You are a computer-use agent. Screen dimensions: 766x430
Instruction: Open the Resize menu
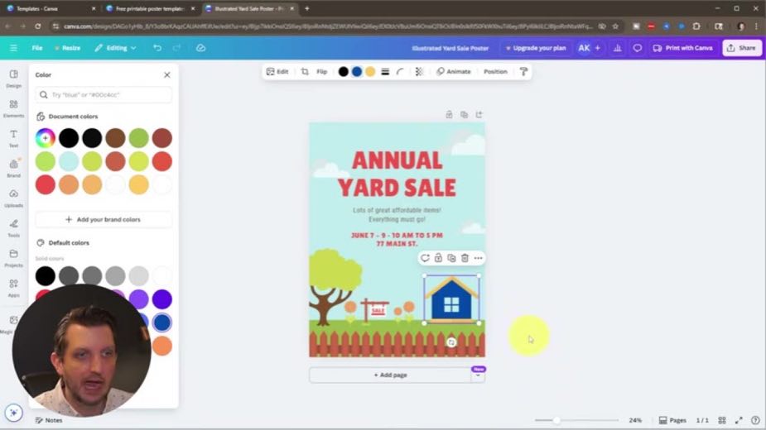[x=67, y=48]
